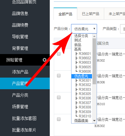This screenshot has width=125, height=136.
Task: Tick the checkbox in the fourth product row
Action: (59, 119)
